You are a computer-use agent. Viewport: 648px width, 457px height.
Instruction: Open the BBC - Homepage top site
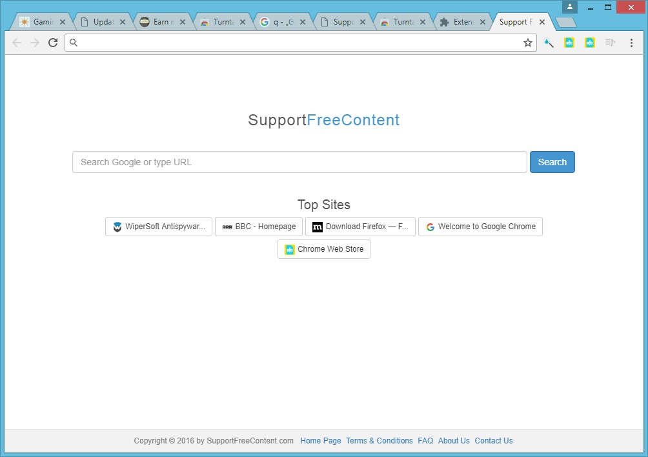pyautogui.click(x=259, y=227)
